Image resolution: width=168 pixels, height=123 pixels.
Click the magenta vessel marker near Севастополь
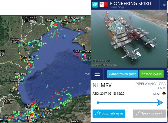coord(85,56)
